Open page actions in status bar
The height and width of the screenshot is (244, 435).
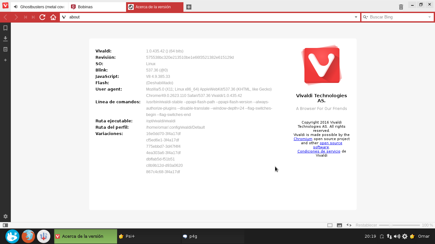pyautogui.click(x=349, y=225)
